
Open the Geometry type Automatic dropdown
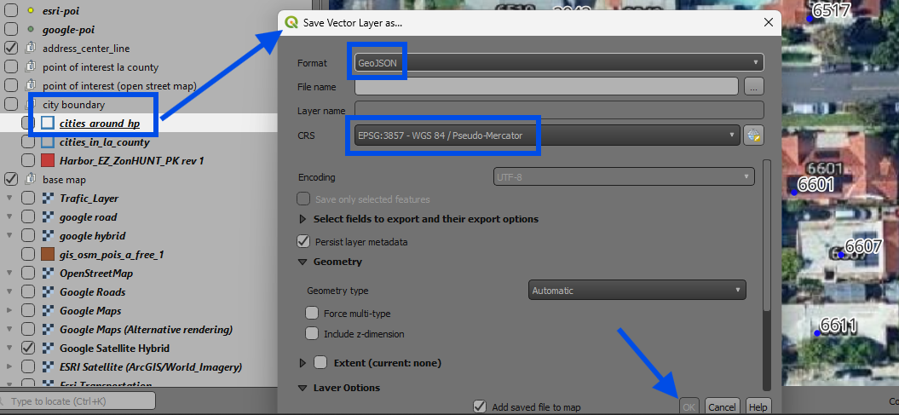click(x=637, y=291)
